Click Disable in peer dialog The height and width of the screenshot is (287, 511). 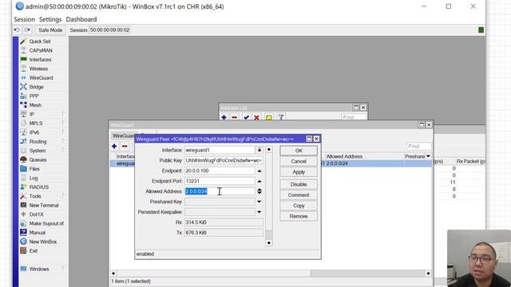tap(299, 184)
